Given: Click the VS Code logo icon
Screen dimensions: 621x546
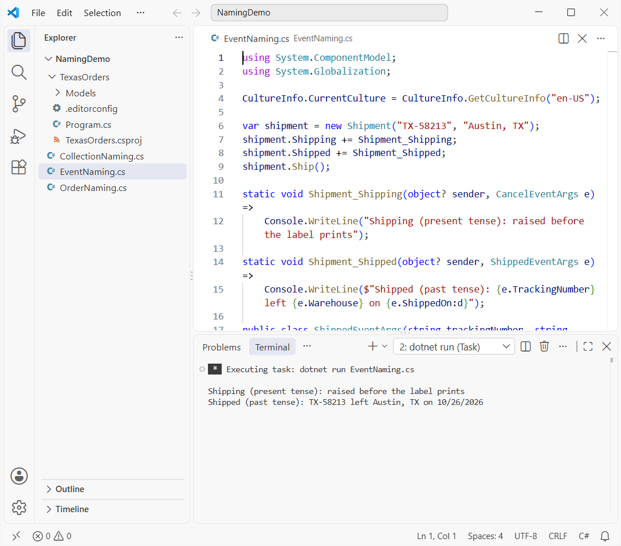Looking at the screenshot, I should coord(13,13).
